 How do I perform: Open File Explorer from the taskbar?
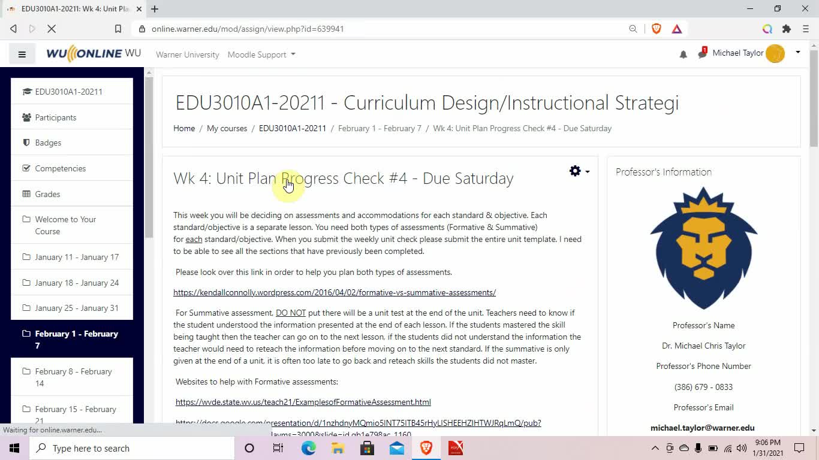pyautogui.click(x=338, y=448)
